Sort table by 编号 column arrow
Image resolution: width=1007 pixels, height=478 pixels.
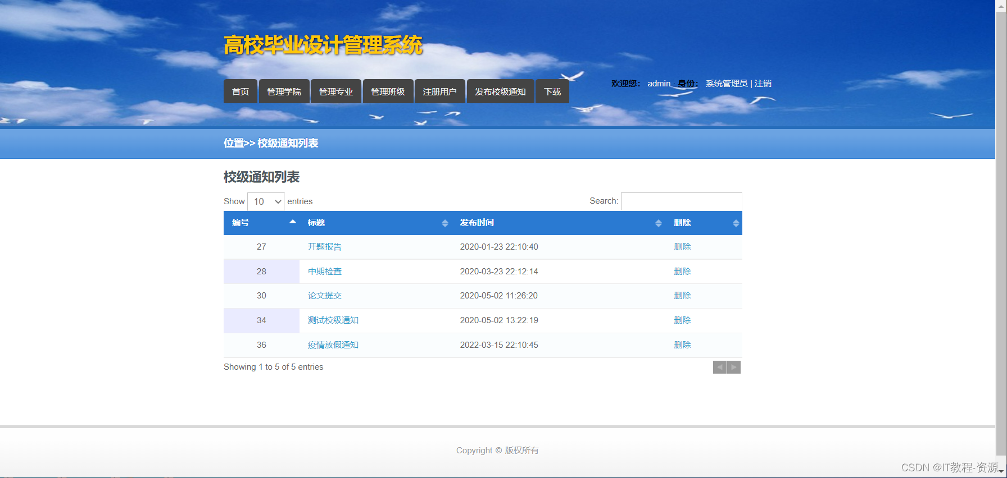tap(293, 222)
